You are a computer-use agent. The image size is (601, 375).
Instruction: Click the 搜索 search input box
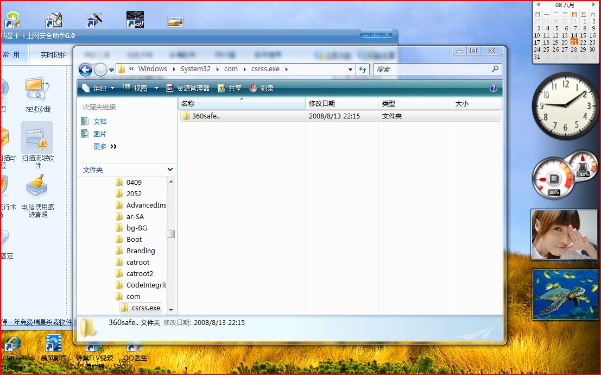432,70
